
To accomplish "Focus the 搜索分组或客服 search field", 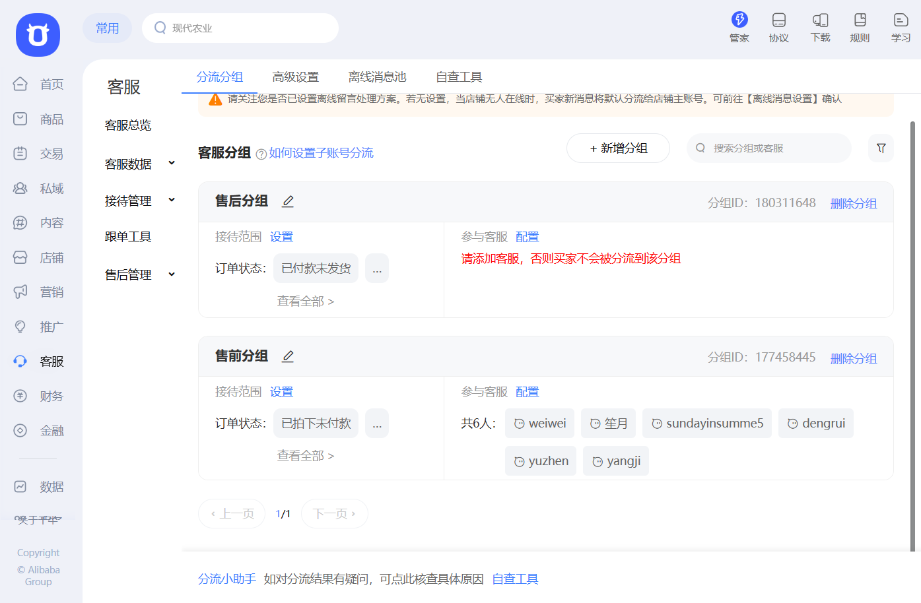I will (x=769, y=148).
